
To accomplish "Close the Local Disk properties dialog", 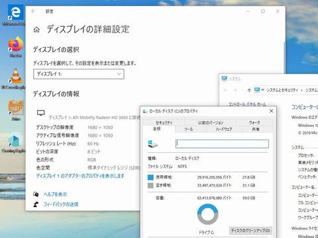I will click(271, 111).
